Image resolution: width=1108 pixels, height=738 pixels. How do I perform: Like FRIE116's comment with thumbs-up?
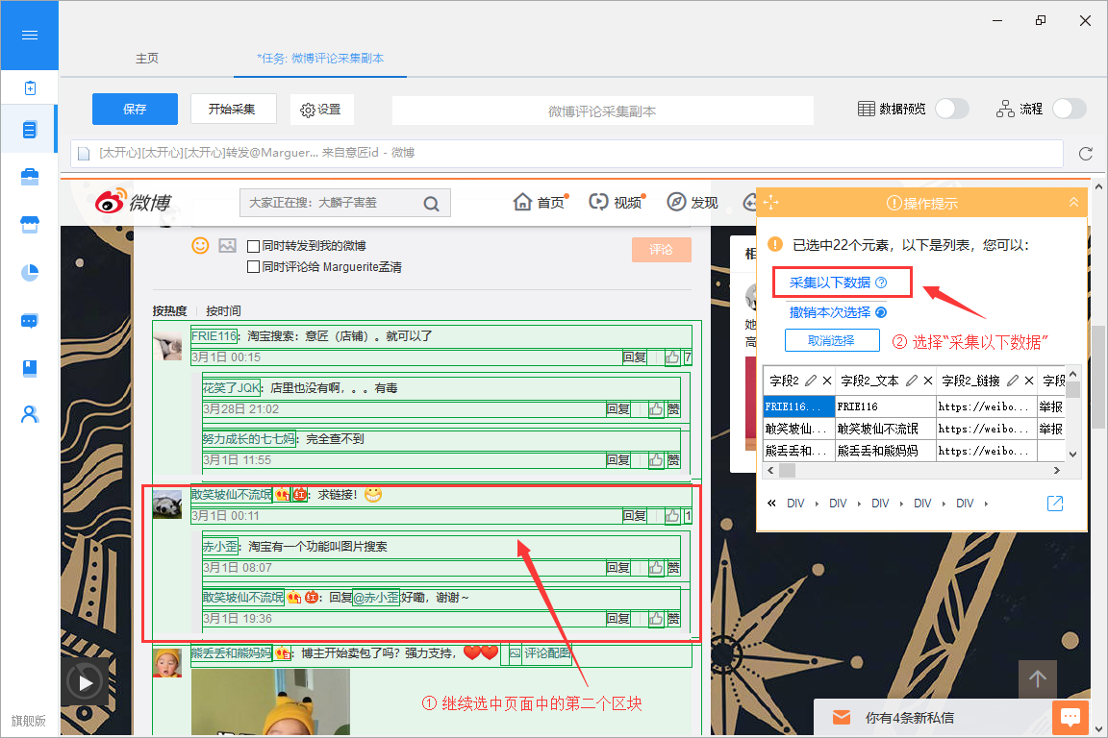tap(672, 357)
